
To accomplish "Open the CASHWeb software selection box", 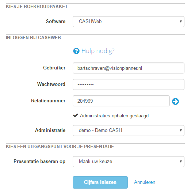I will coord(129,22).
